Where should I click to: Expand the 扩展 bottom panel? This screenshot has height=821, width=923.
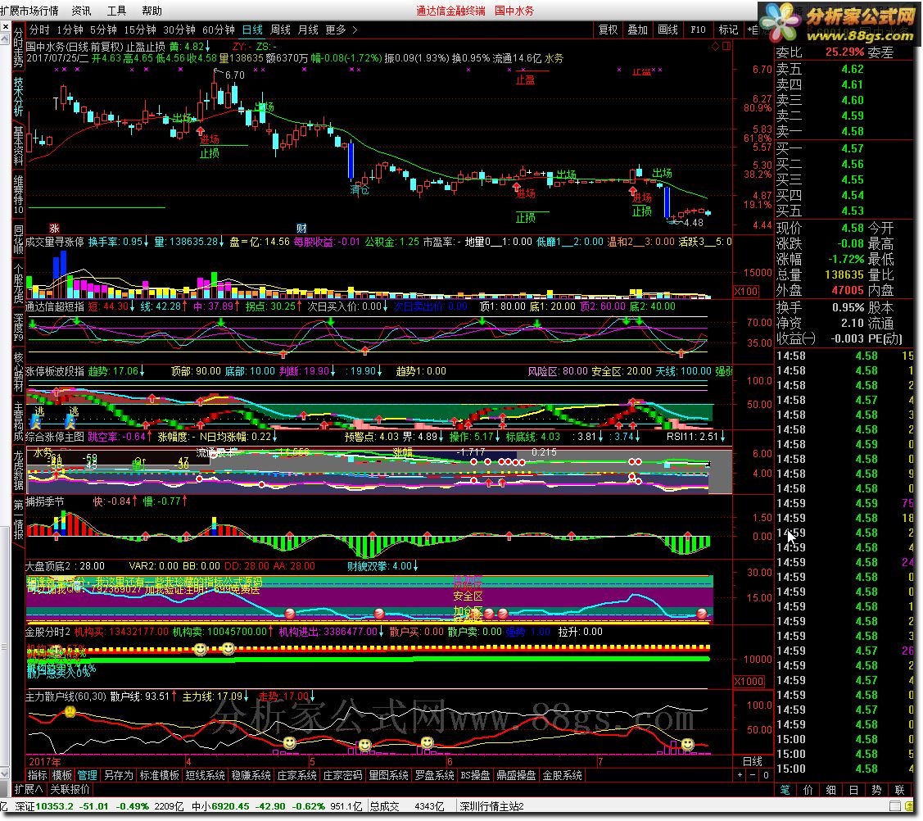(28, 789)
